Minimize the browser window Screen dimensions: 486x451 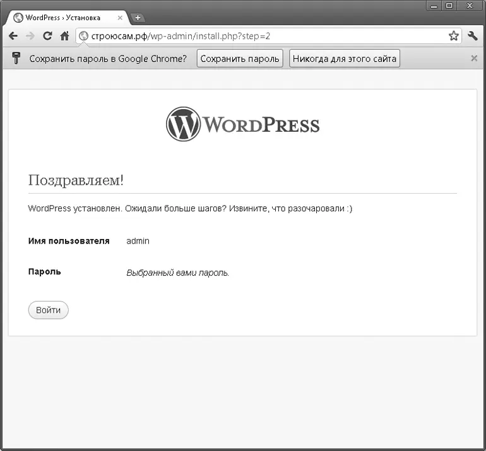[x=434, y=6]
